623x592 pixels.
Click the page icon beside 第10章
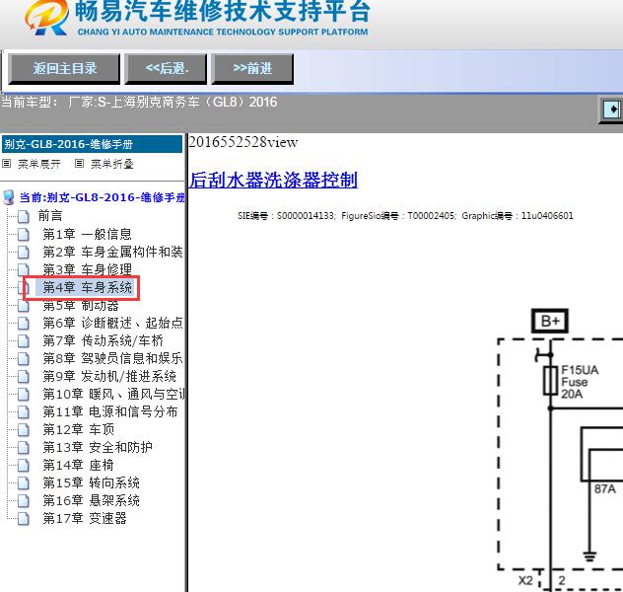(23, 395)
